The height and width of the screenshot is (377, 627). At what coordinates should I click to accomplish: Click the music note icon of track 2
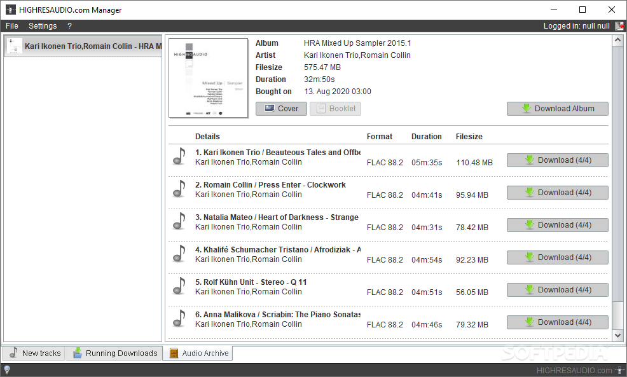(179, 189)
